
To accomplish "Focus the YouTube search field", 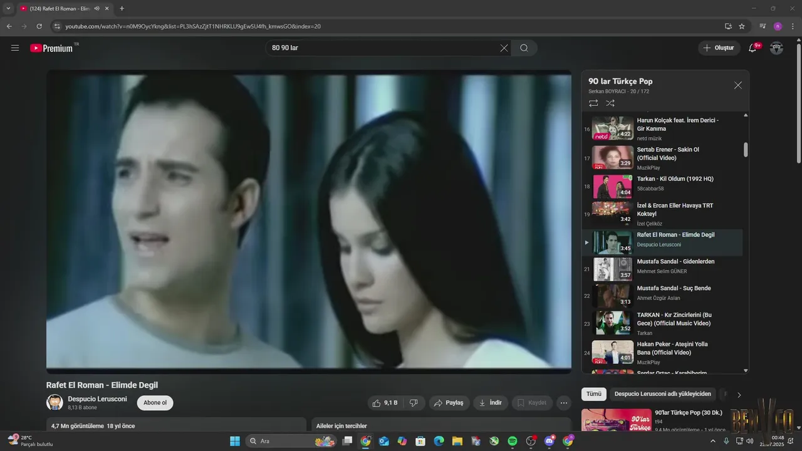I will pos(382,48).
